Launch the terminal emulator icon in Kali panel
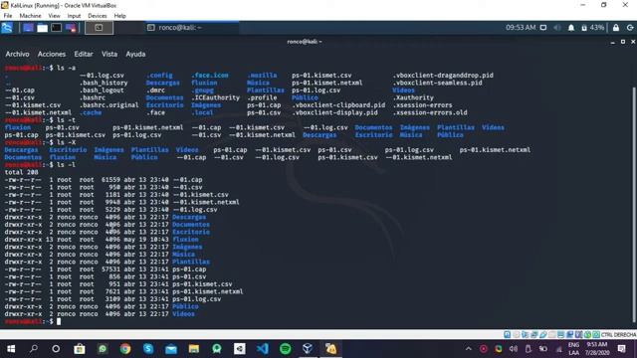The height and width of the screenshot is (358, 637). point(57,28)
